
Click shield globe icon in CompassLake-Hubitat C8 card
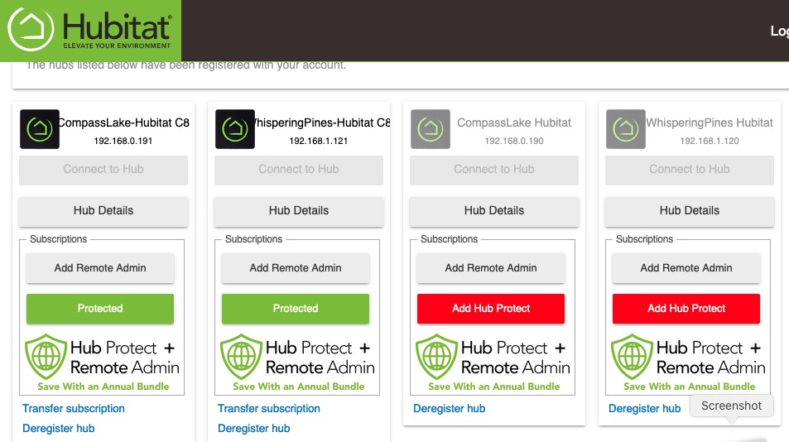click(x=46, y=357)
